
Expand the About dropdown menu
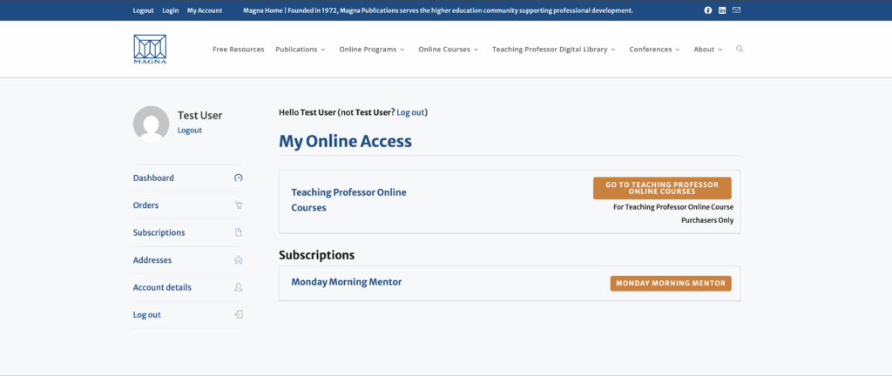(x=707, y=50)
